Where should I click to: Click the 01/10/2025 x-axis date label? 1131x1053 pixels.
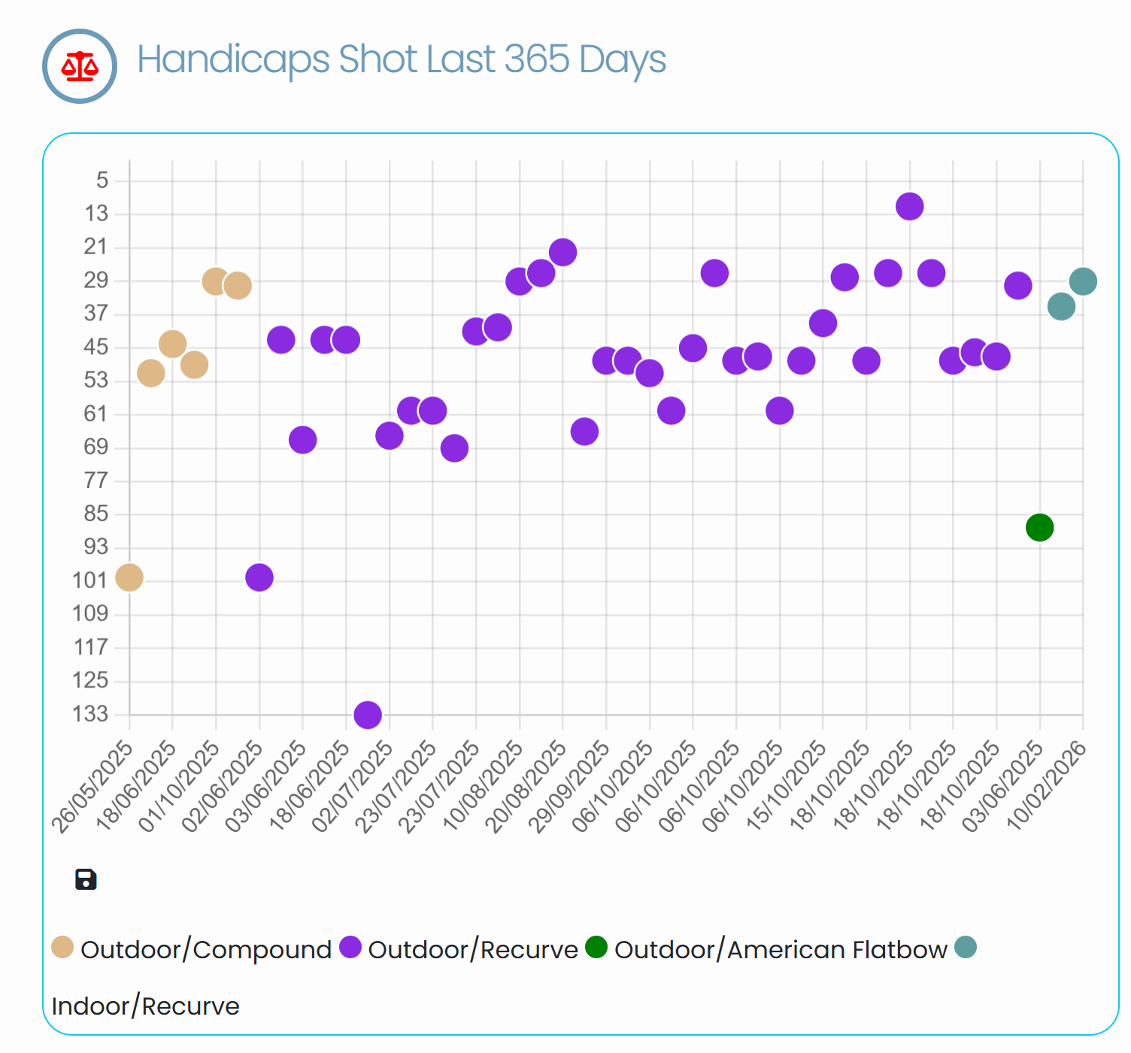coord(180,786)
